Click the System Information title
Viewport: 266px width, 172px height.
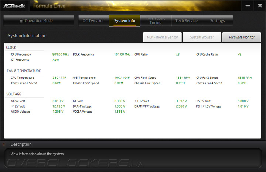tap(27, 36)
